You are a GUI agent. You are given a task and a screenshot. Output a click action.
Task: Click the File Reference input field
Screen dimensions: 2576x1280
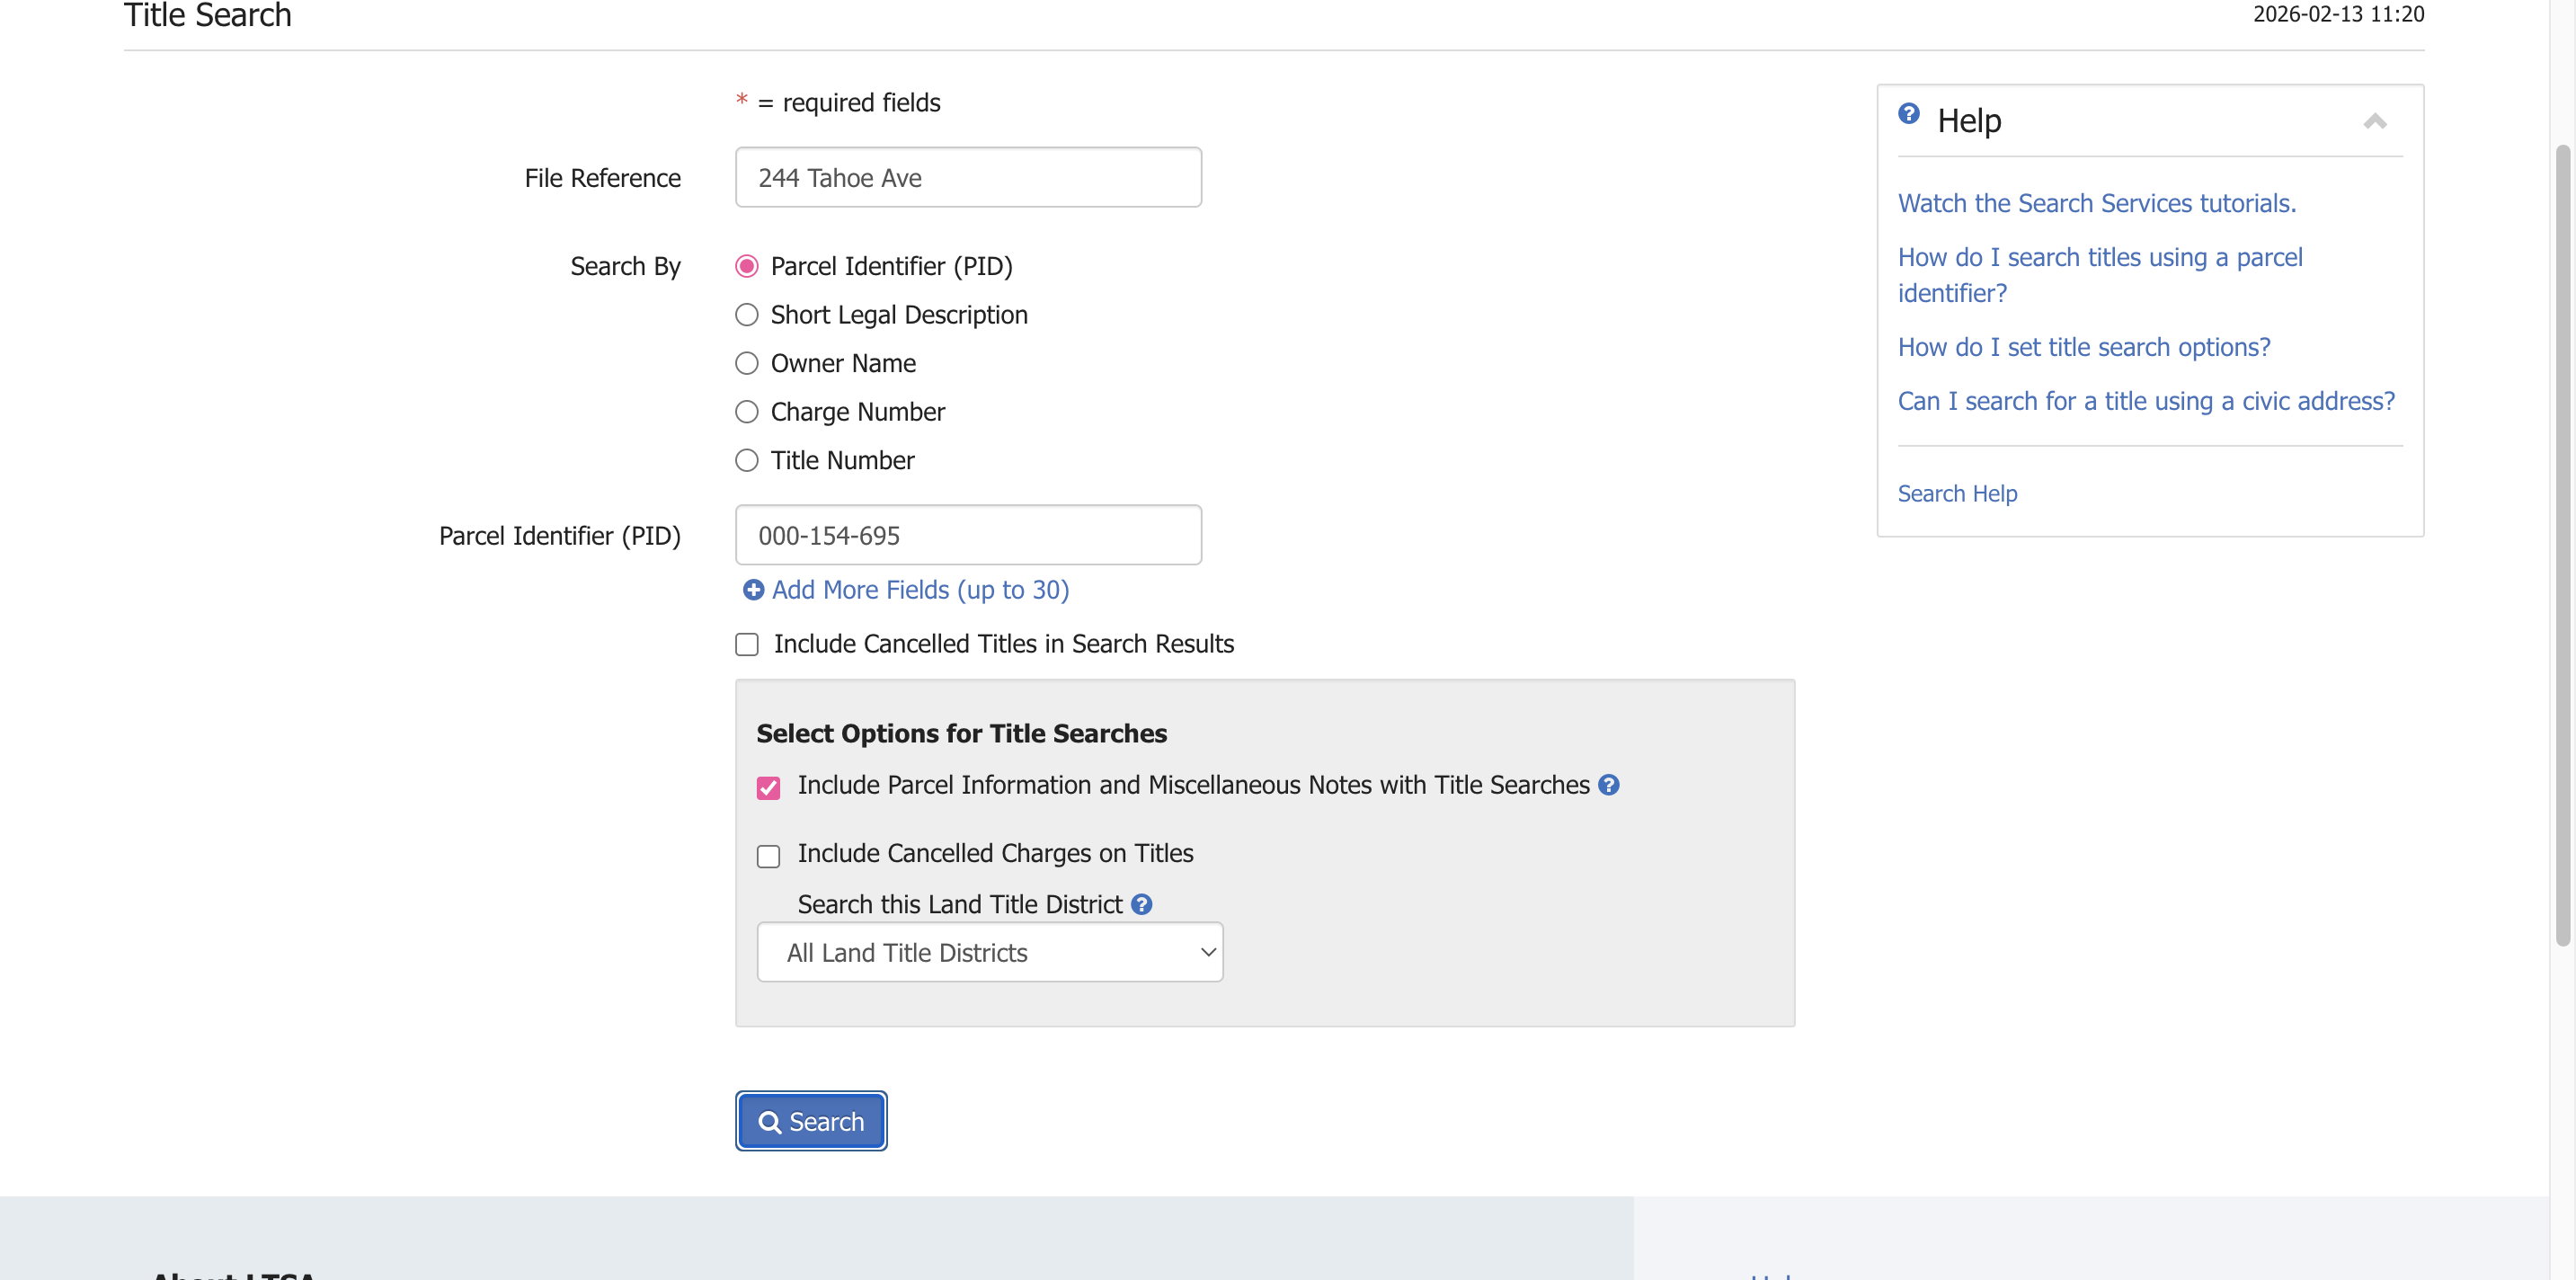(x=967, y=178)
